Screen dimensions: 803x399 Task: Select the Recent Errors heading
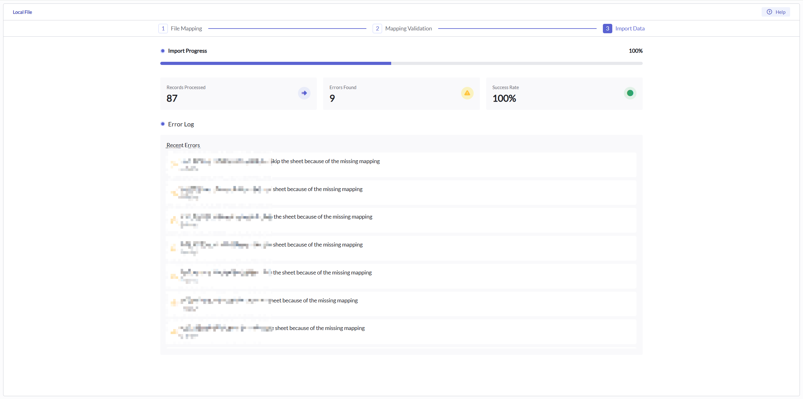[183, 145]
